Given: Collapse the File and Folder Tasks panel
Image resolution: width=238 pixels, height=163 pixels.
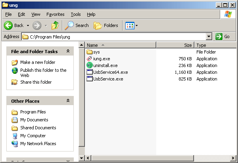Looking at the screenshot, I should tap(68, 51).
